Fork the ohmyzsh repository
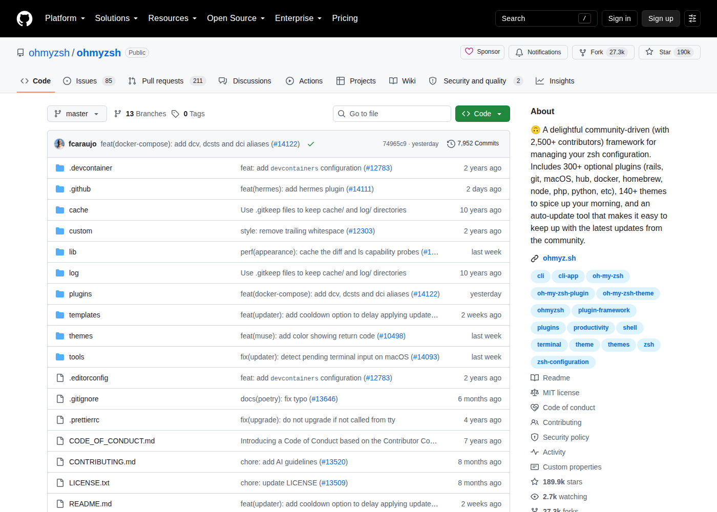The height and width of the screenshot is (512, 717). click(603, 52)
